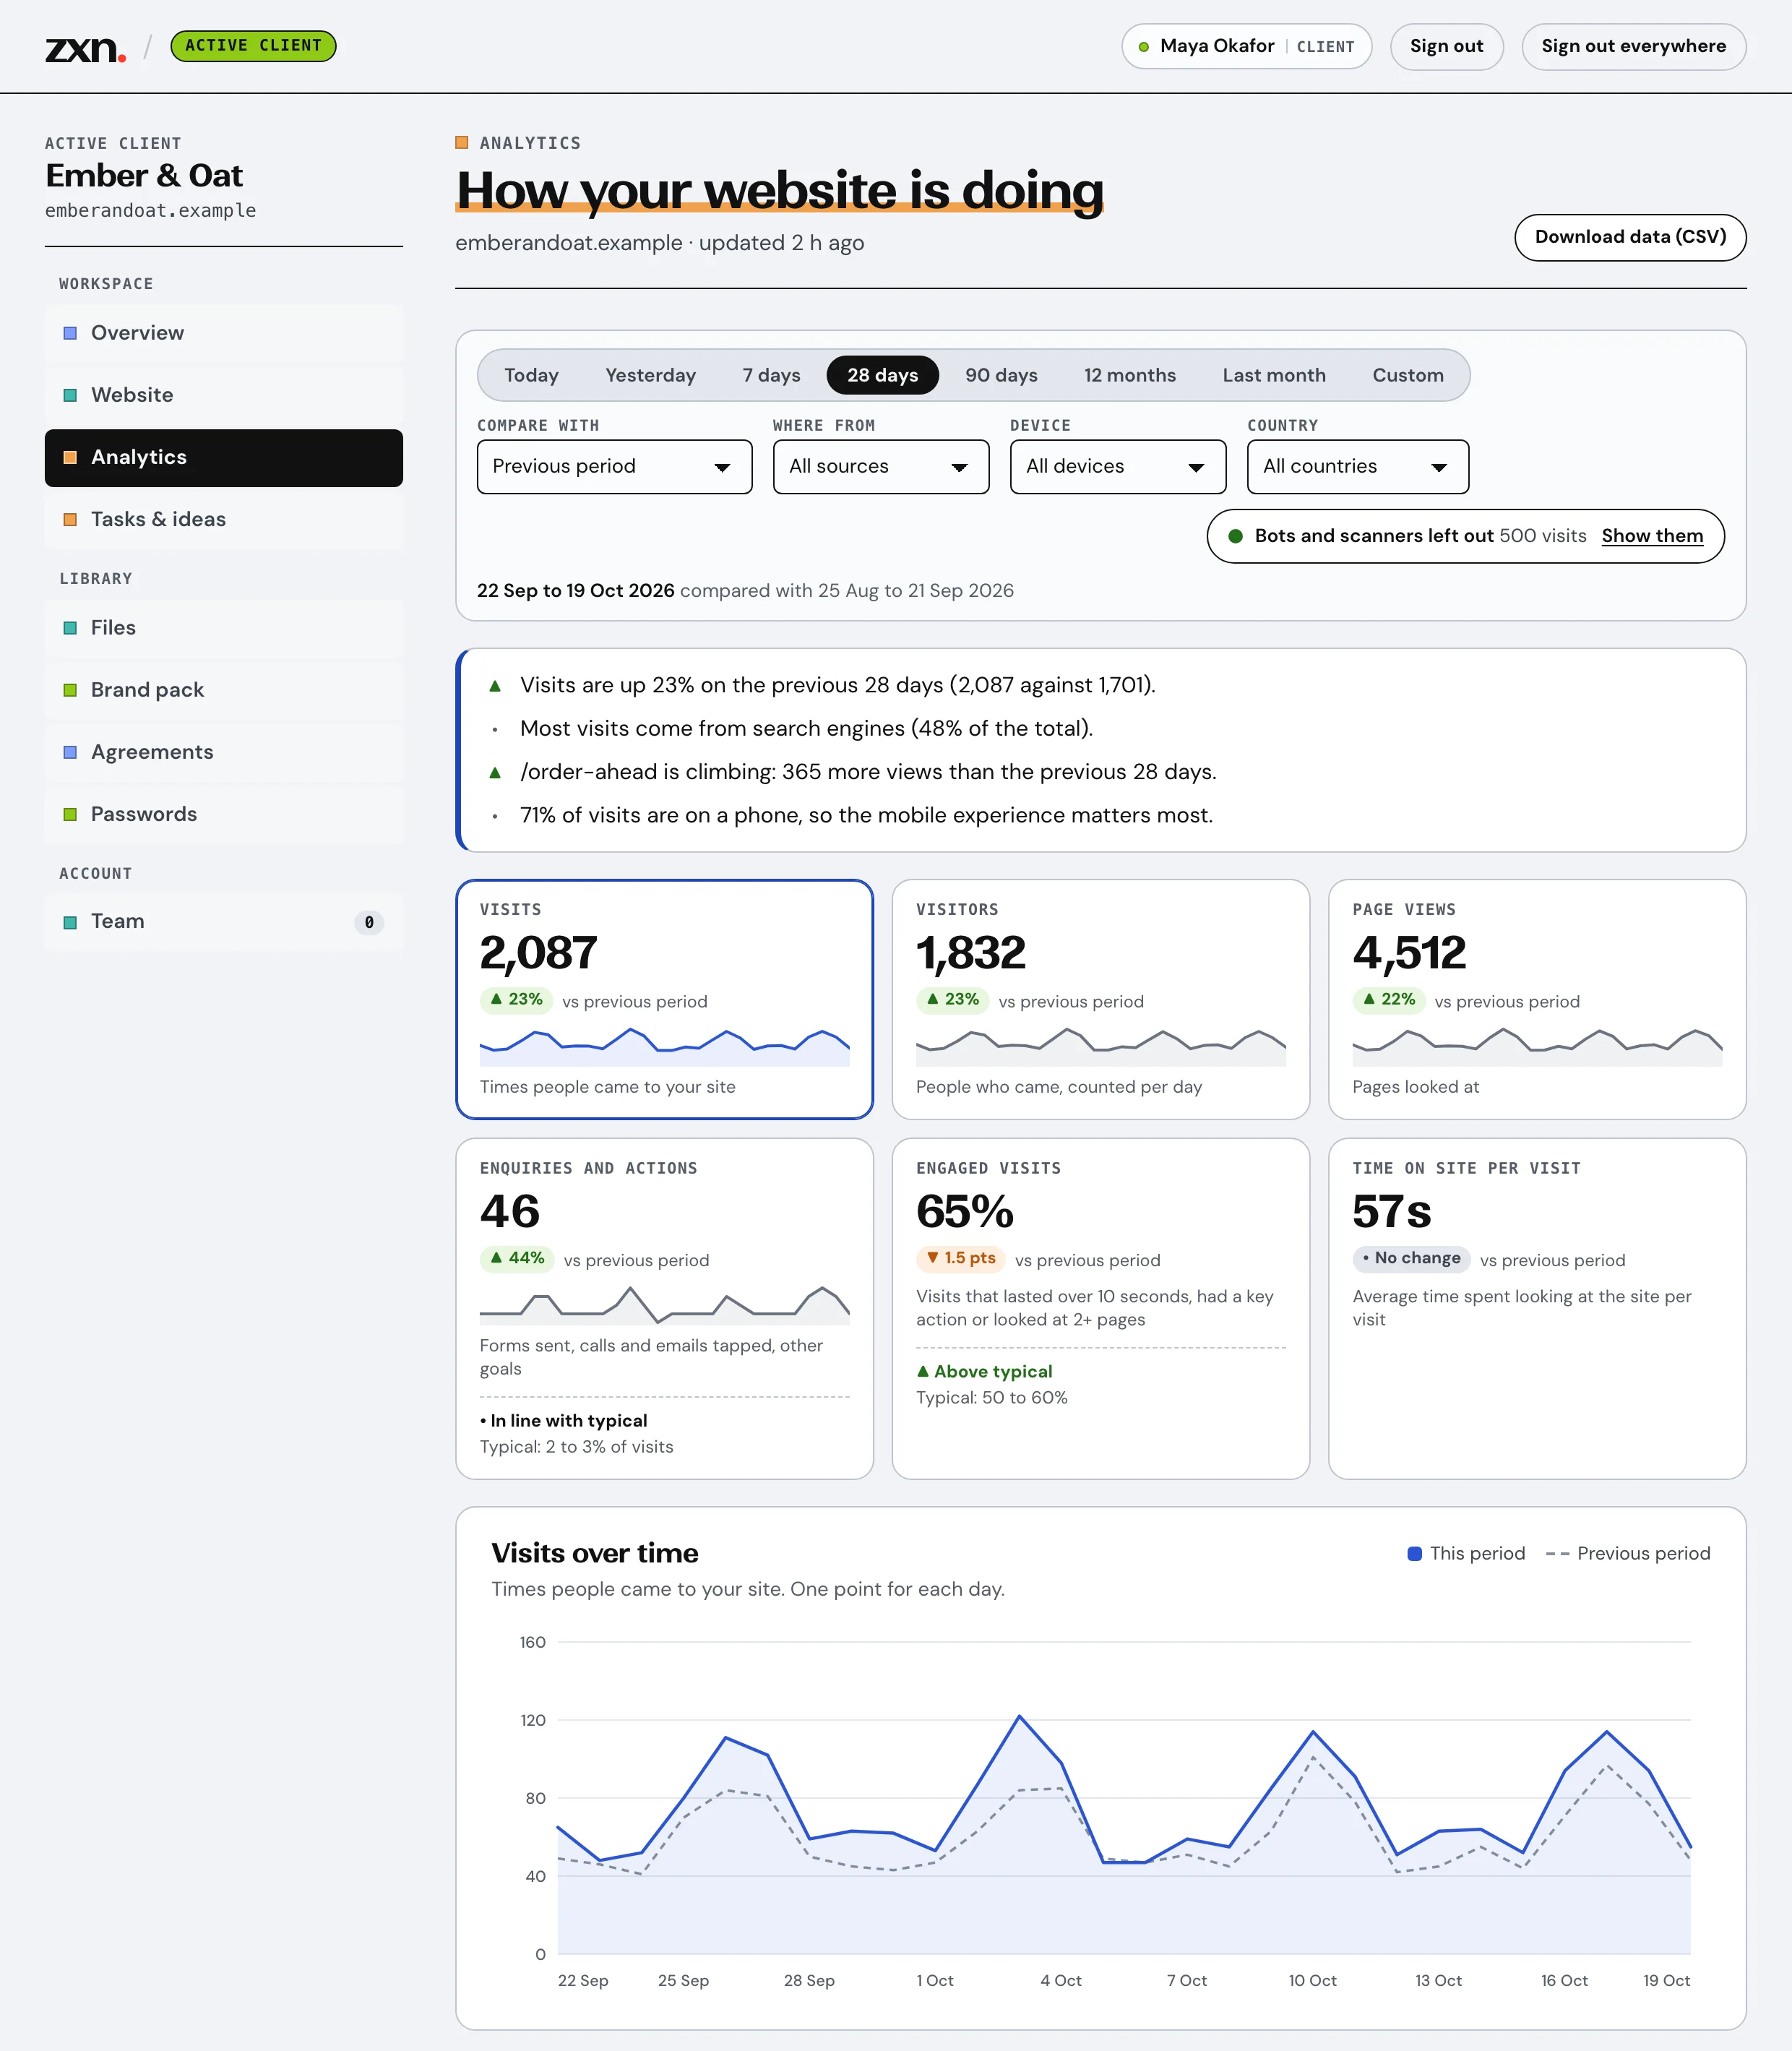Select the Yesterday time range
1792x2051 pixels.
coord(650,375)
